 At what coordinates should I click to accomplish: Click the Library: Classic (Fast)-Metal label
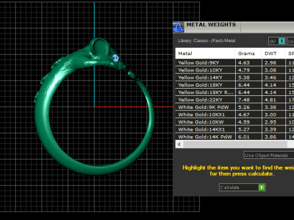click(x=206, y=41)
